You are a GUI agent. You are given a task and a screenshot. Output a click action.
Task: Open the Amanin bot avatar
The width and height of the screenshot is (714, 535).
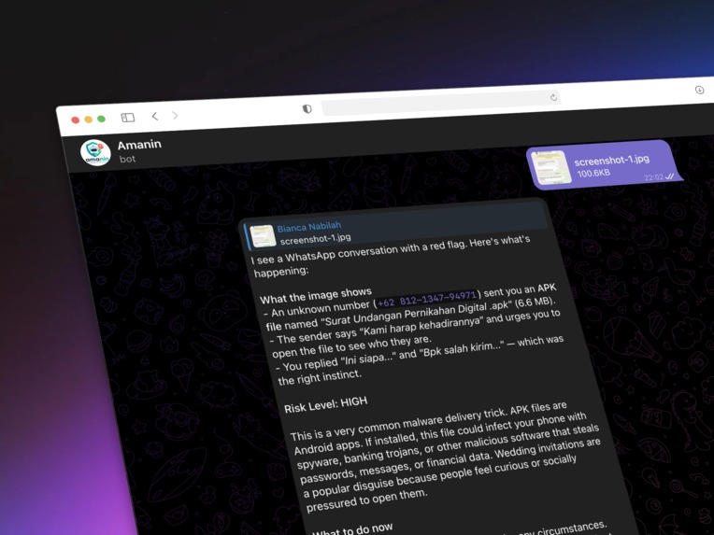pyautogui.click(x=95, y=152)
